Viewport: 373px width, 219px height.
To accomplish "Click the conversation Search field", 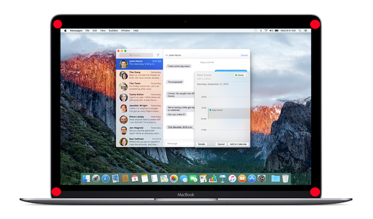I will tap(136, 55).
